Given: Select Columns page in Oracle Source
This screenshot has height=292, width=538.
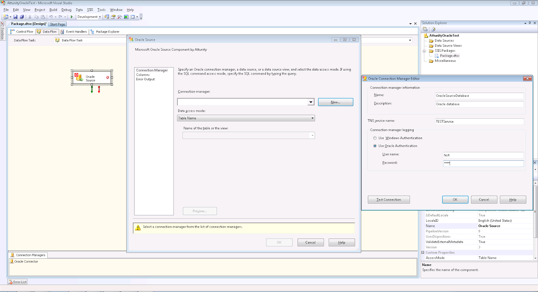Looking at the screenshot, I should click(143, 75).
